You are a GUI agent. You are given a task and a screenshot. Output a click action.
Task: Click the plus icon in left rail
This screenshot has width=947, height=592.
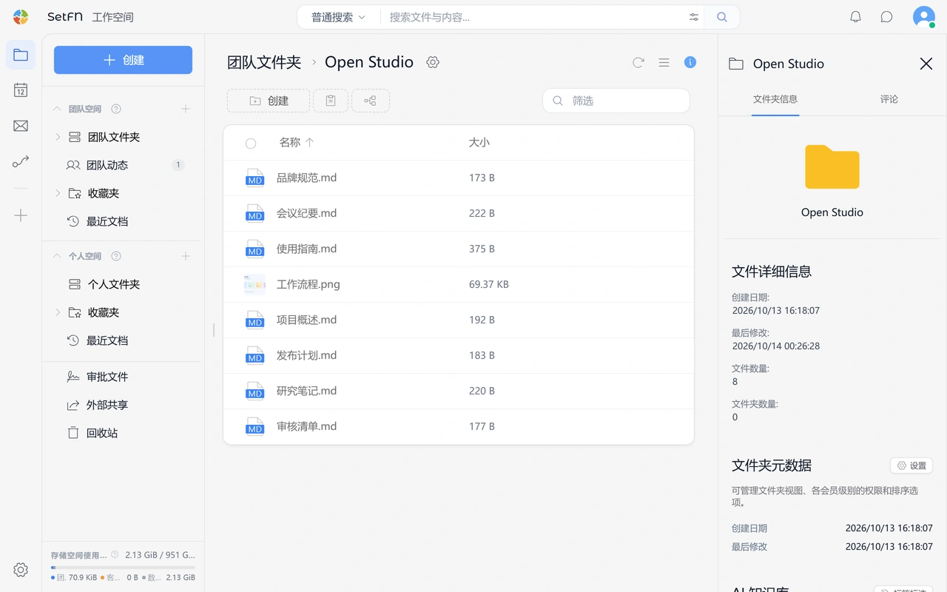[21, 215]
